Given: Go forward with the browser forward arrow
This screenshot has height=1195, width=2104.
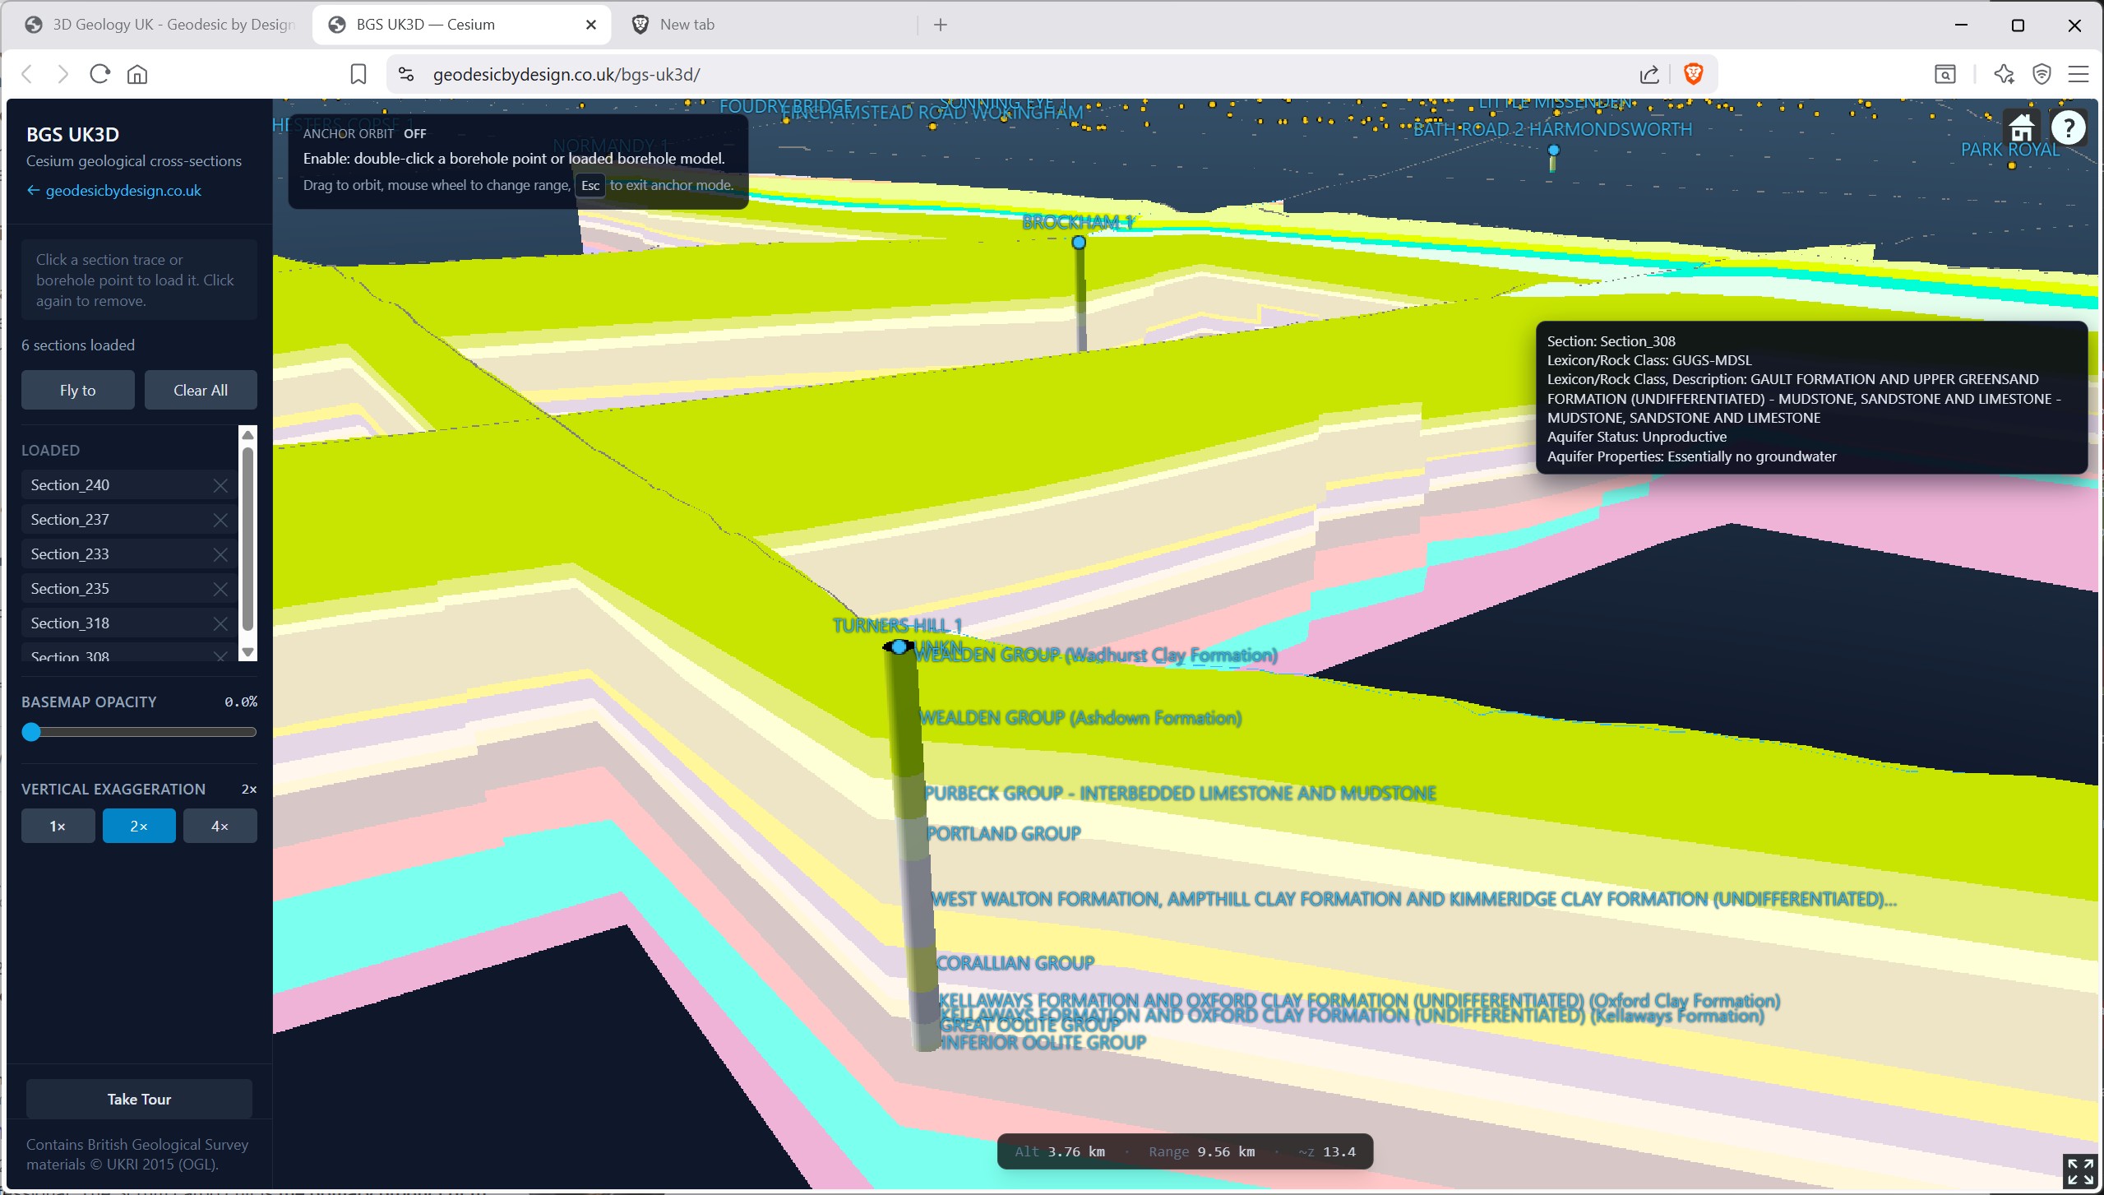Looking at the screenshot, I should tap(62, 74).
